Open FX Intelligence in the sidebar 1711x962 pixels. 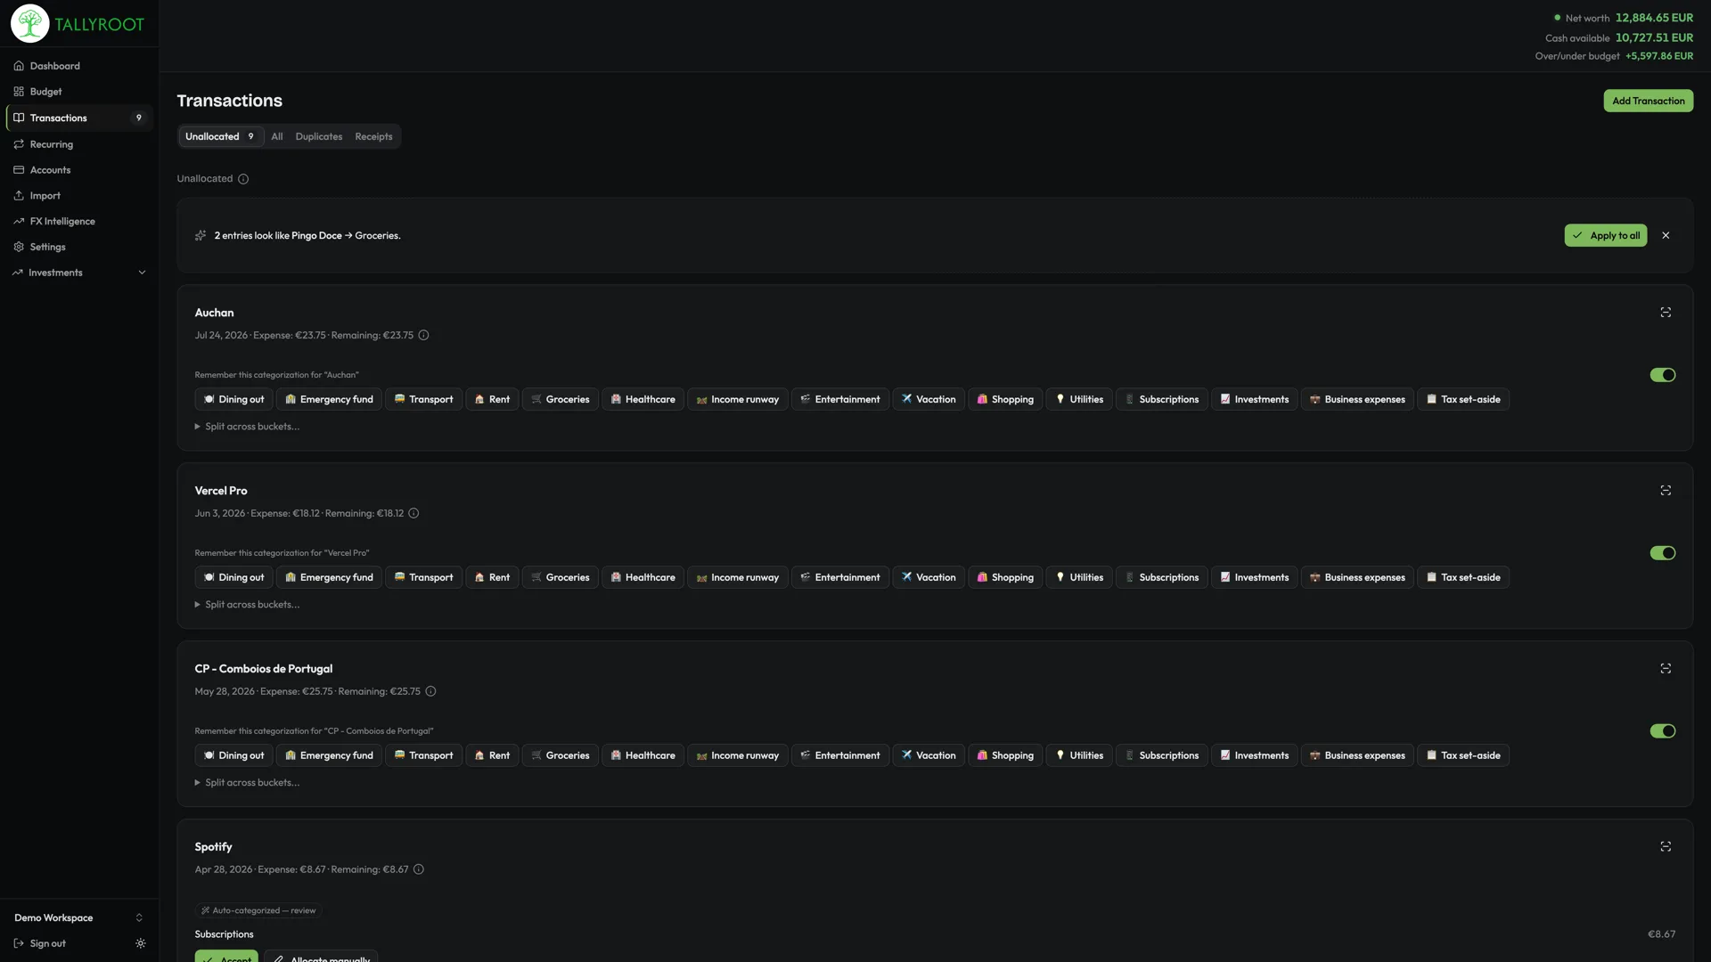[62, 221]
